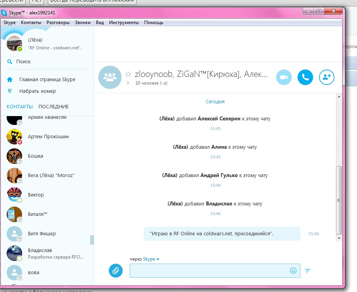The height and width of the screenshot is (292, 357).
Task: Click the Поиск search field
Action: (47, 62)
